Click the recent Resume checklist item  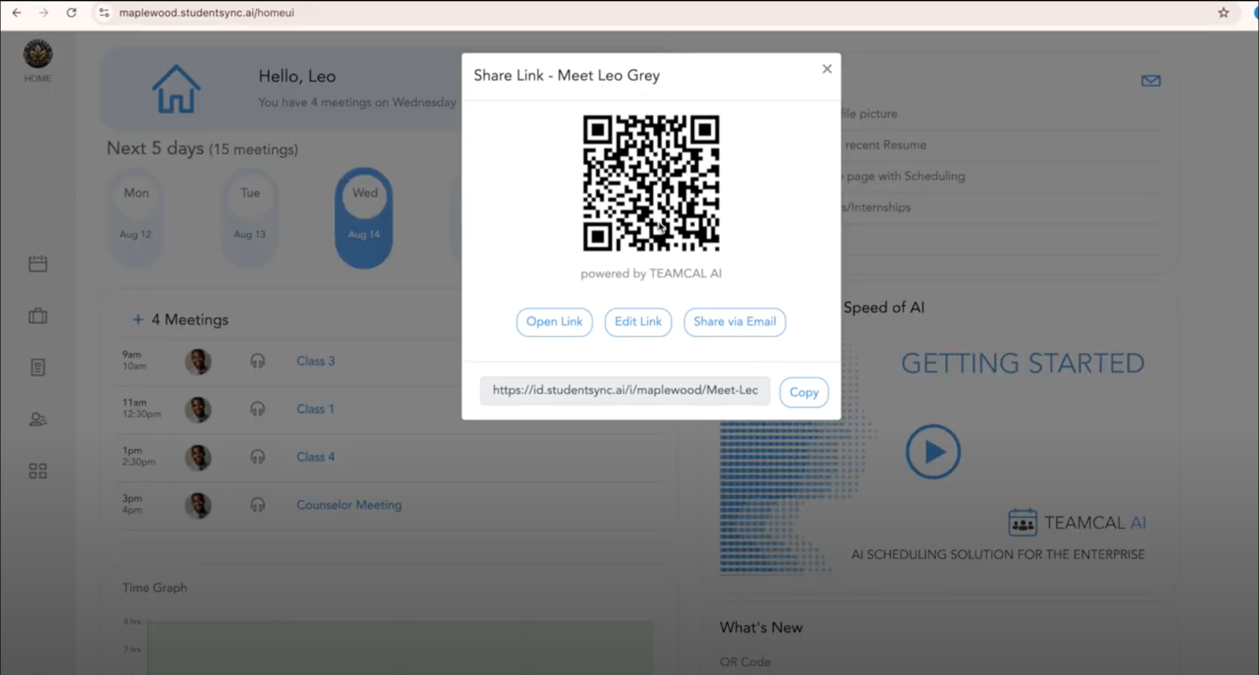pyautogui.click(x=885, y=145)
